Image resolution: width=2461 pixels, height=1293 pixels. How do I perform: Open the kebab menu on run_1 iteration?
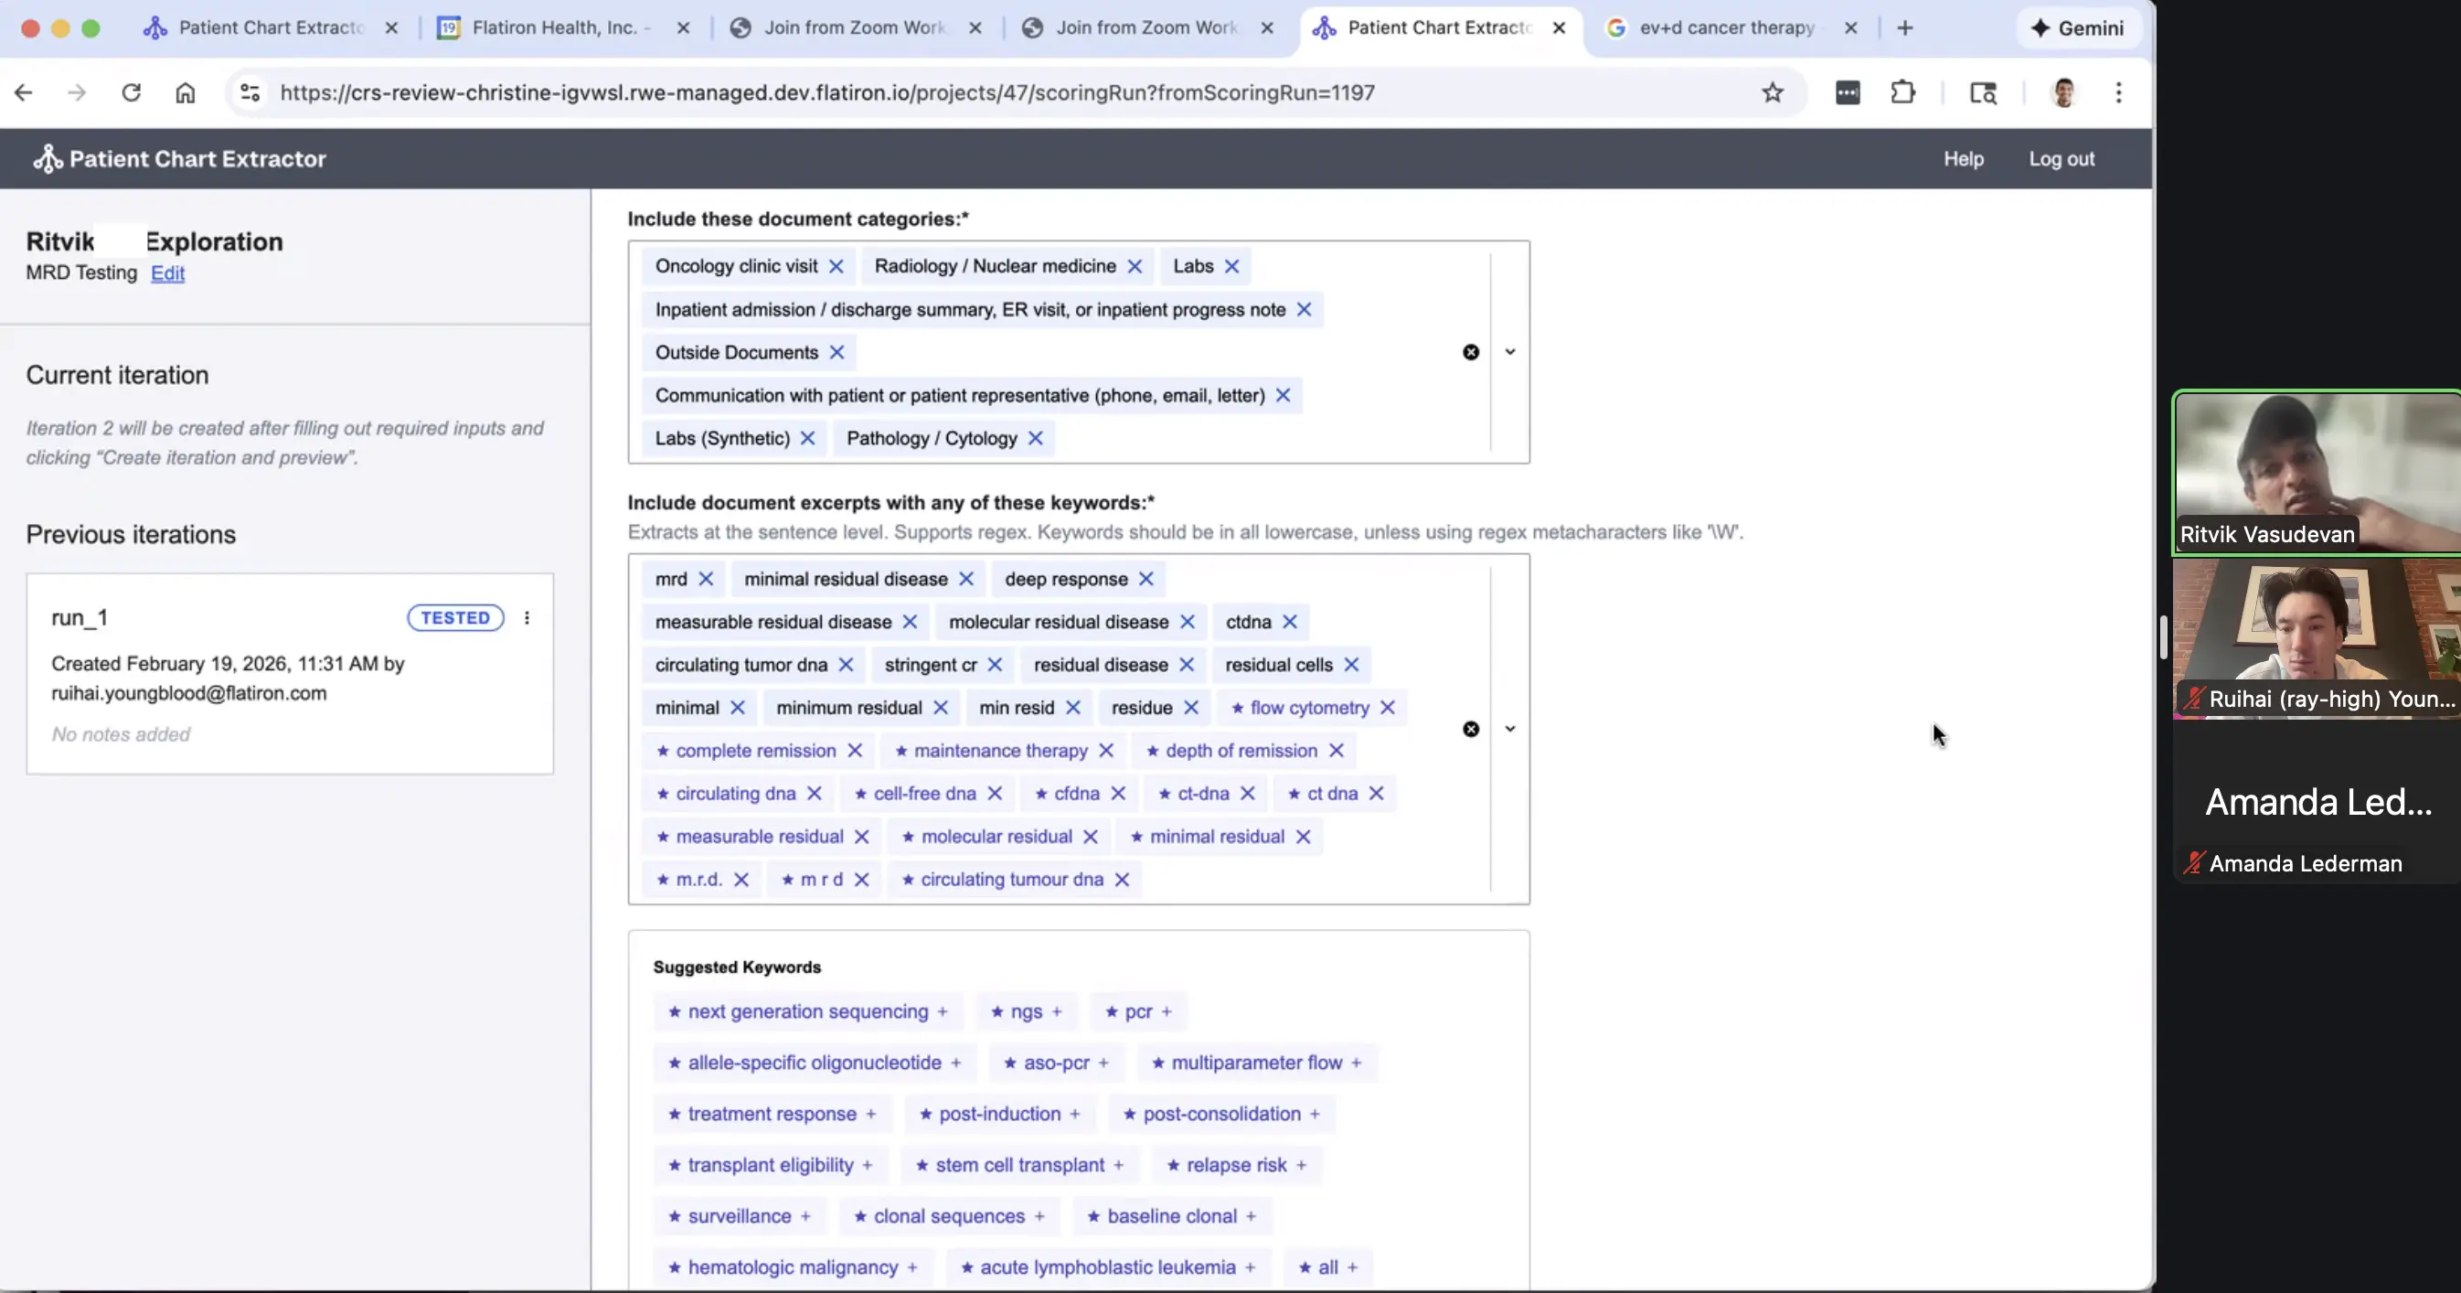pos(527,617)
